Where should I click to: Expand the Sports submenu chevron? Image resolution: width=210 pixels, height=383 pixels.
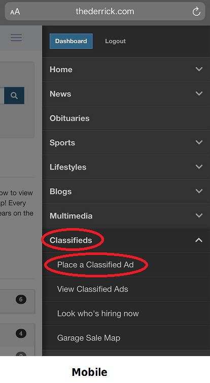point(199,142)
